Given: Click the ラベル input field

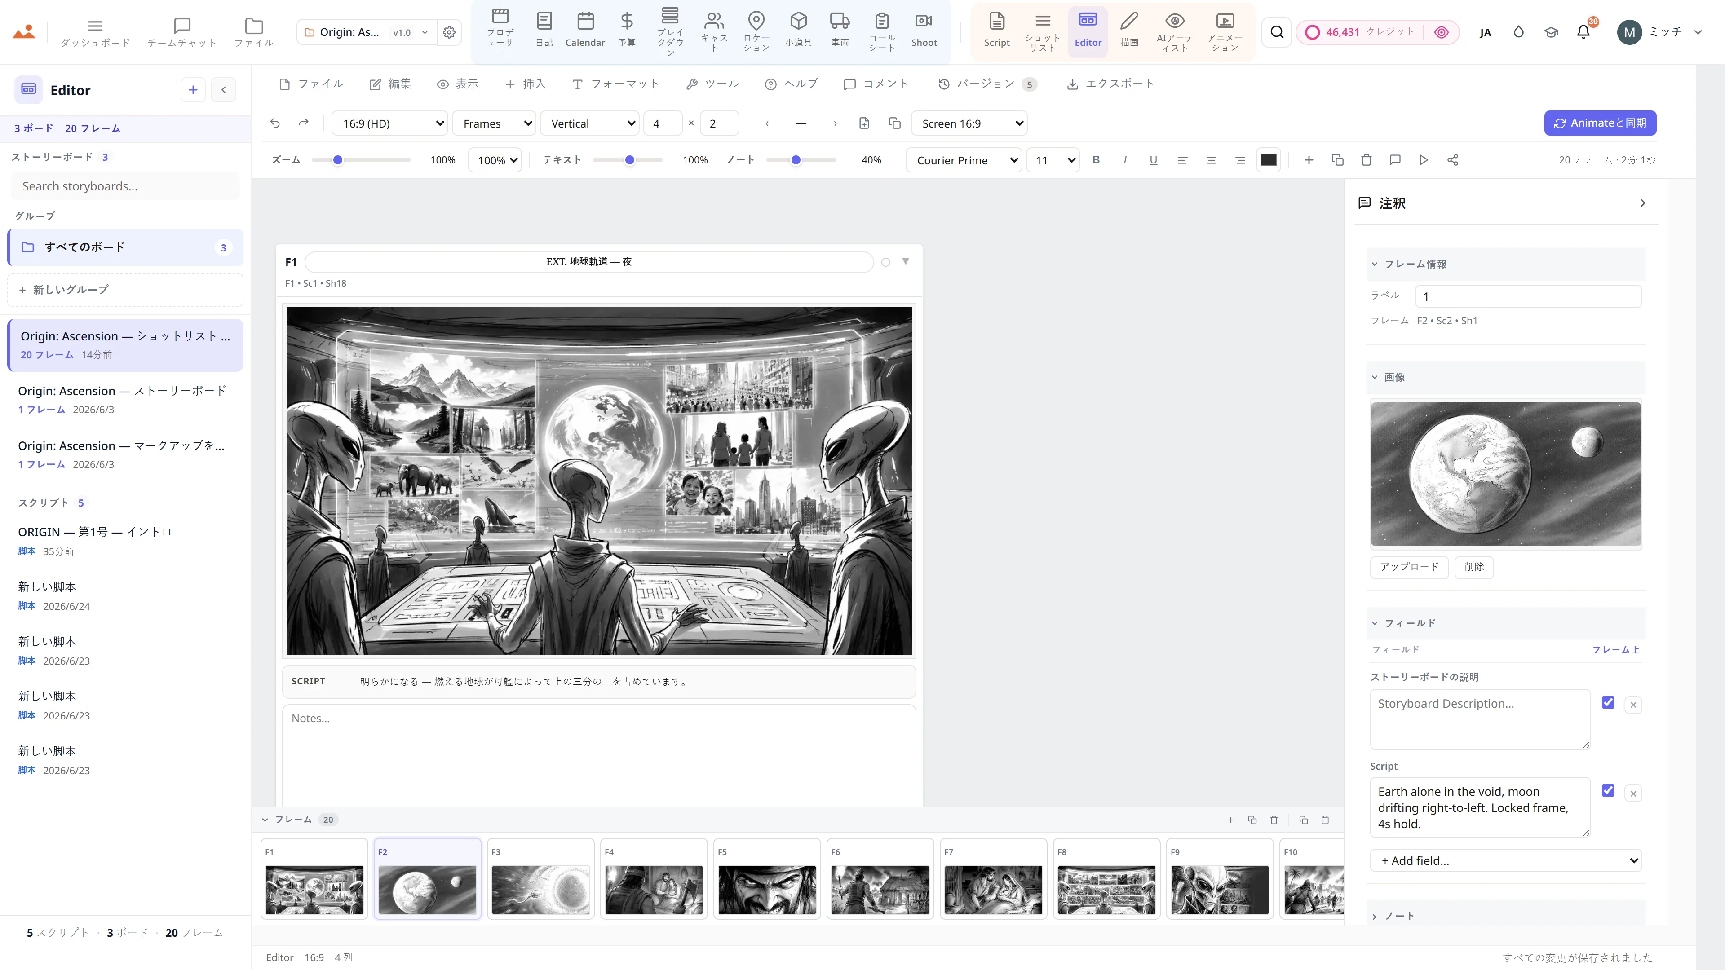Looking at the screenshot, I should [1528, 296].
